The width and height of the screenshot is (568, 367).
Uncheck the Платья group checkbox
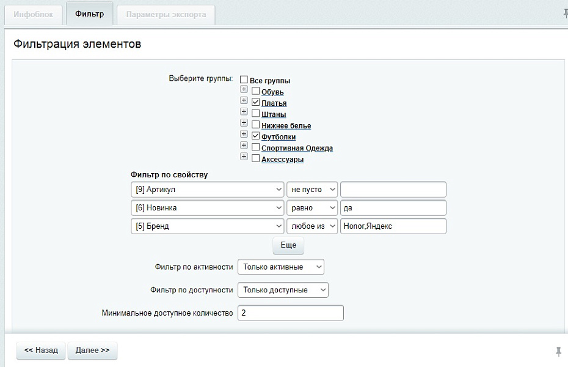pos(255,102)
